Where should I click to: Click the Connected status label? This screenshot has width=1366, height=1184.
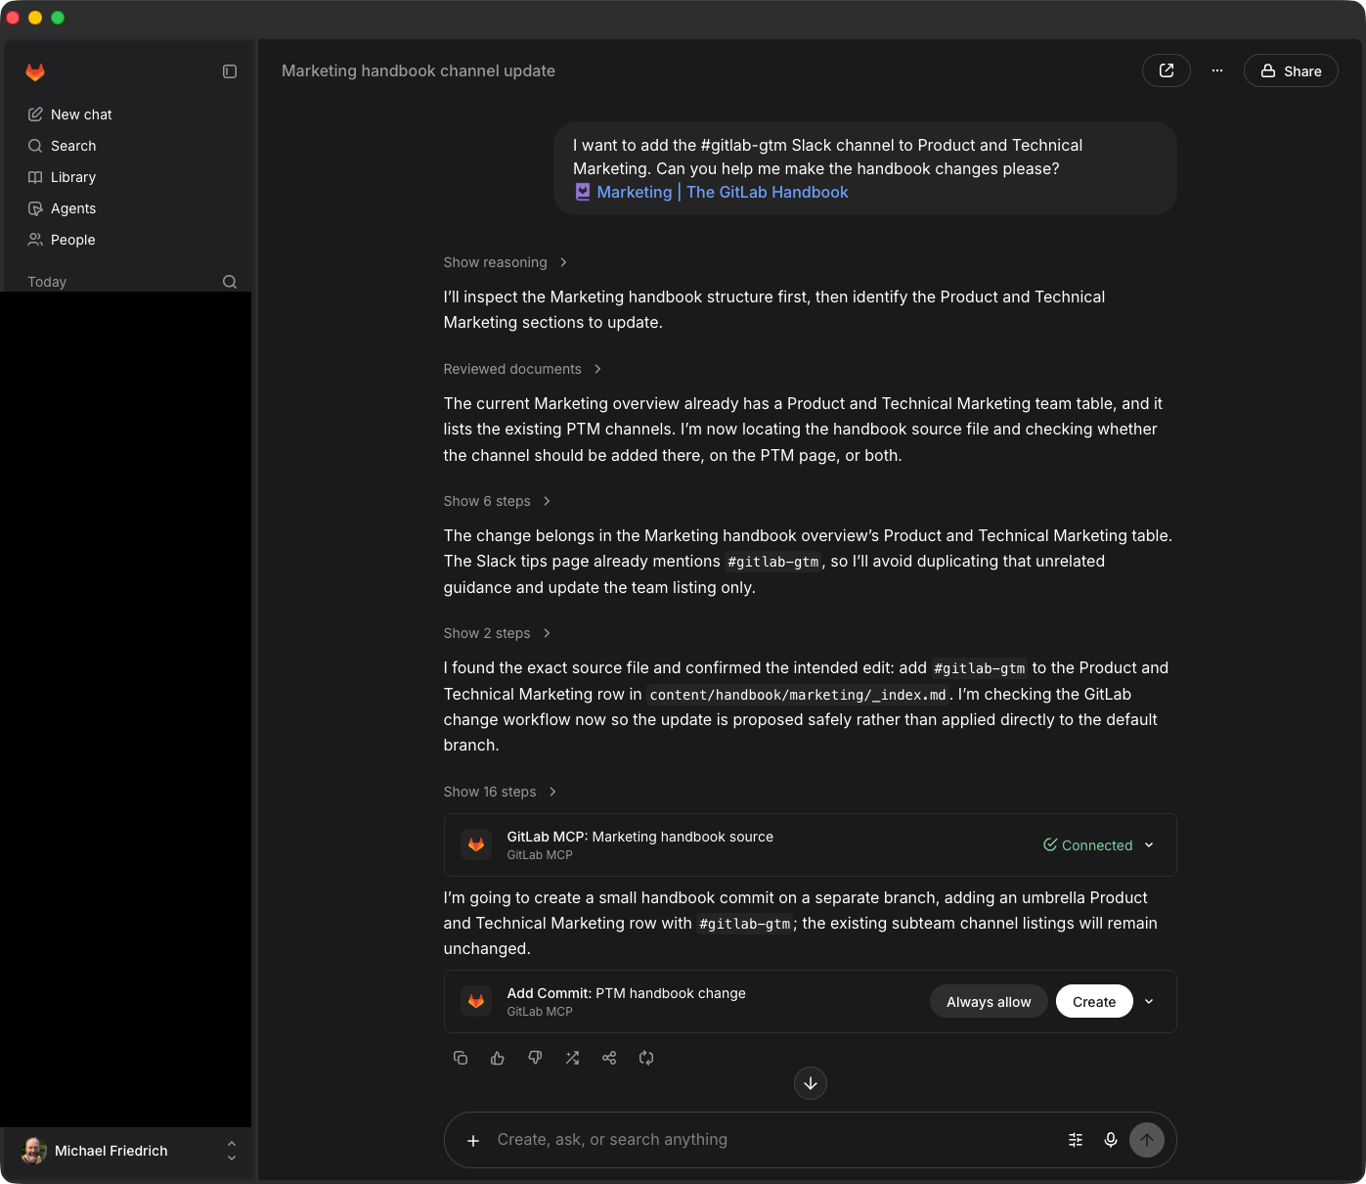click(1087, 845)
